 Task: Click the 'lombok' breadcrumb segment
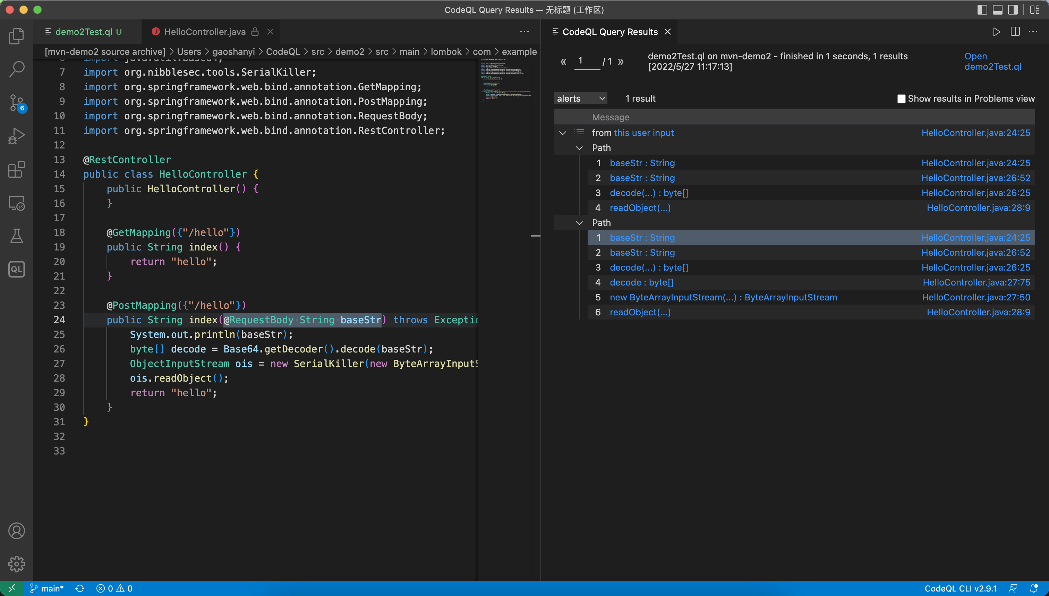click(x=446, y=52)
